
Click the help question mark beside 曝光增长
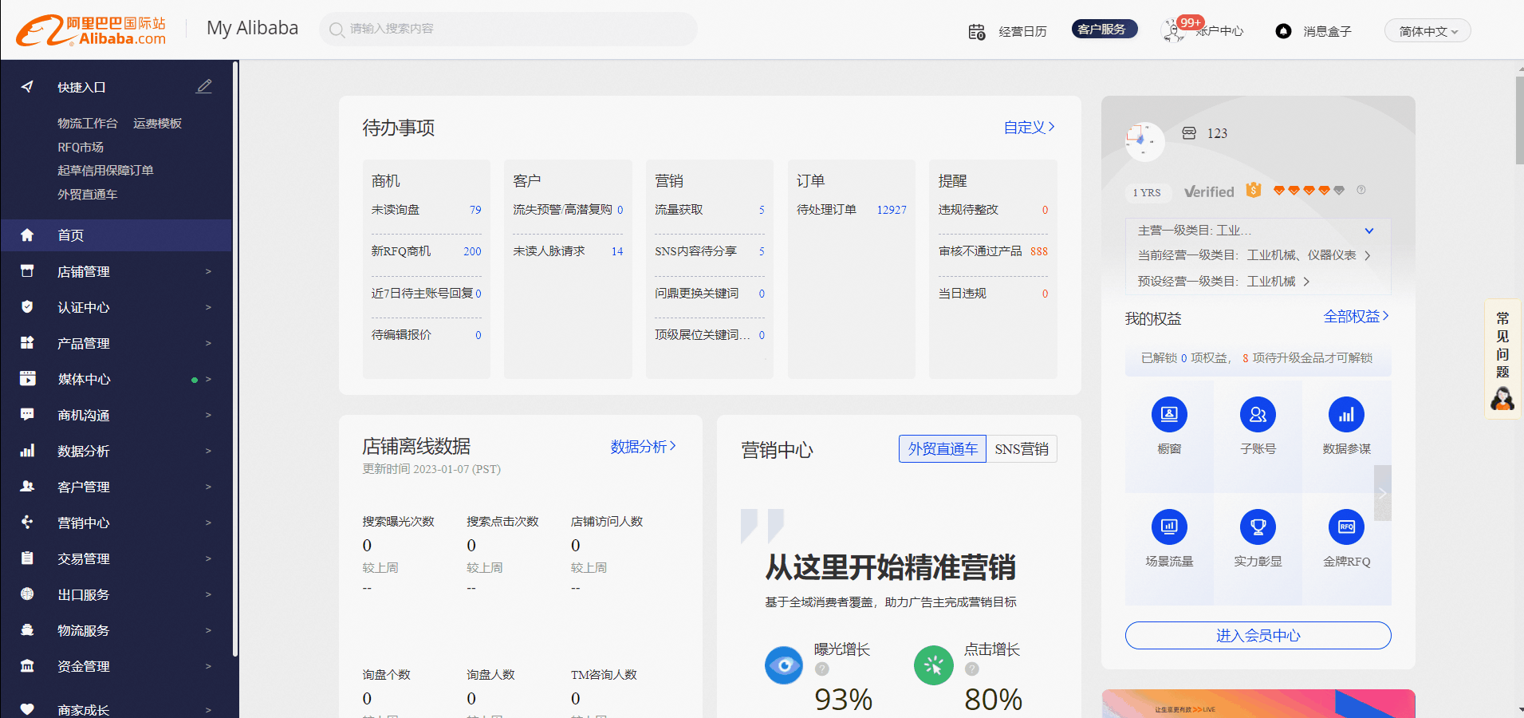coord(822,669)
